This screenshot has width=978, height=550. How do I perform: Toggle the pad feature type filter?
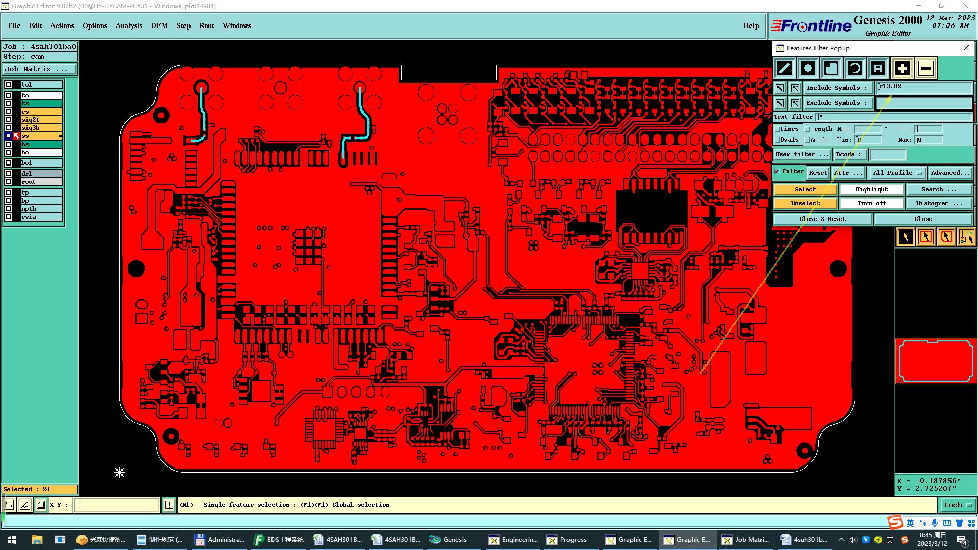pyautogui.click(x=808, y=68)
